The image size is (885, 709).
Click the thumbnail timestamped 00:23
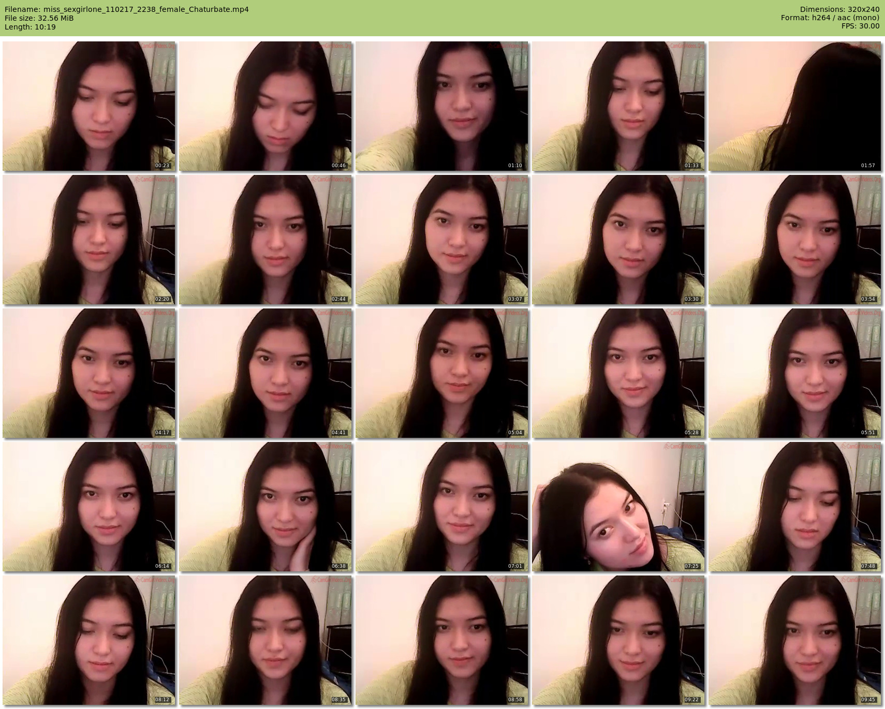[x=89, y=106]
